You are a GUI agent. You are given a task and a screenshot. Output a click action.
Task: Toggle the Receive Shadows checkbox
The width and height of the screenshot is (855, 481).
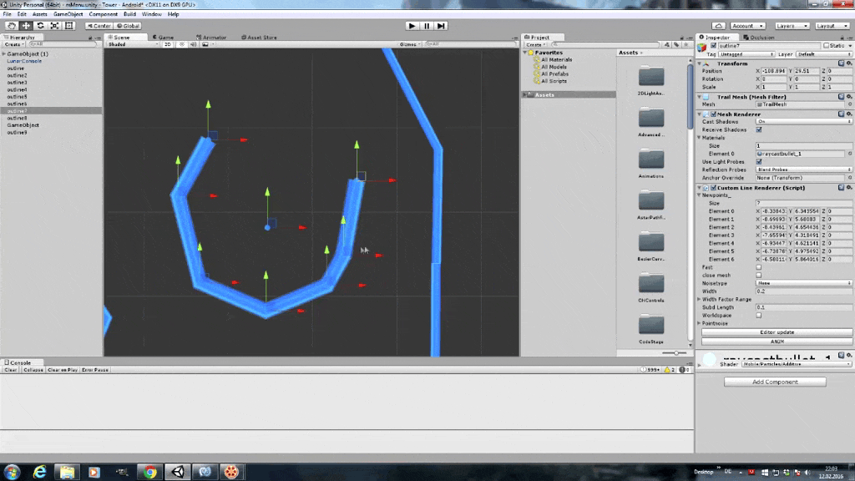click(759, 129)
